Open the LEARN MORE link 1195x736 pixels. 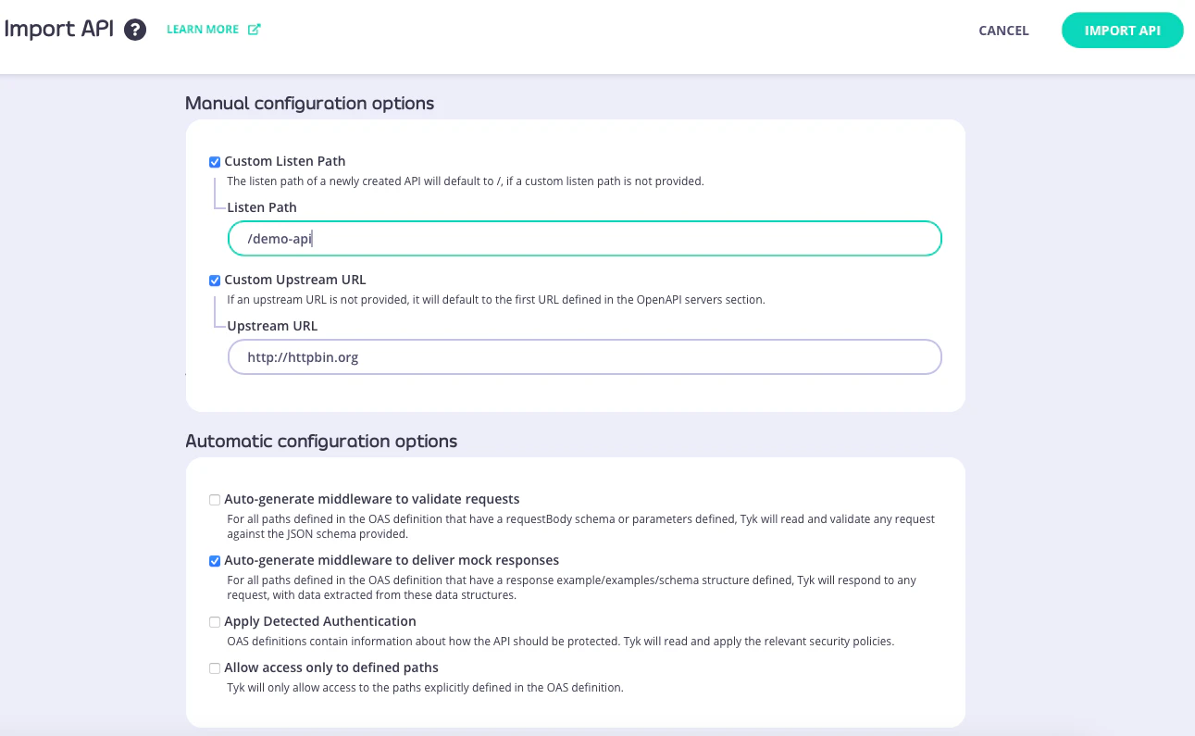tap(203, 29)
